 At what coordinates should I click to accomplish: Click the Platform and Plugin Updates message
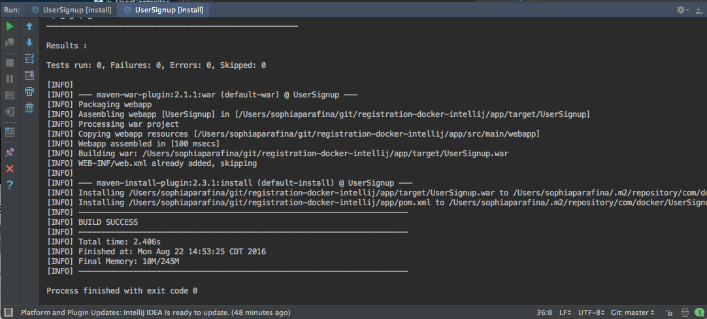point(156,312)
